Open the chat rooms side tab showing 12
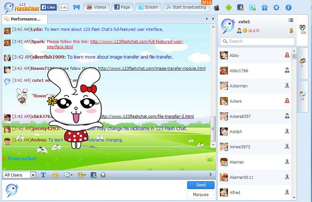The height and width of the screenshot is (202, 312). (x=303, y=96)
